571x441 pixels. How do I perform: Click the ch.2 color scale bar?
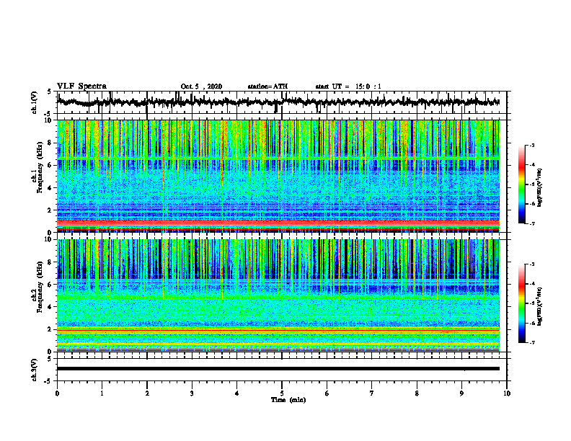522,303
